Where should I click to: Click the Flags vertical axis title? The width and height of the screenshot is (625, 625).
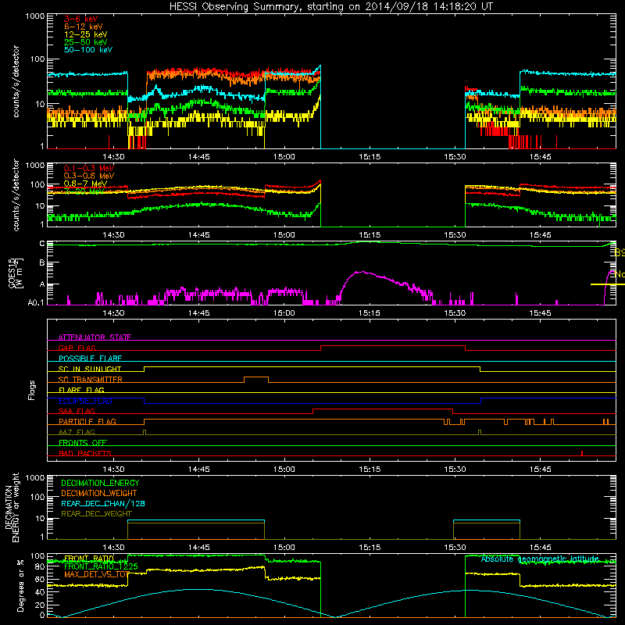coord(31,390)
